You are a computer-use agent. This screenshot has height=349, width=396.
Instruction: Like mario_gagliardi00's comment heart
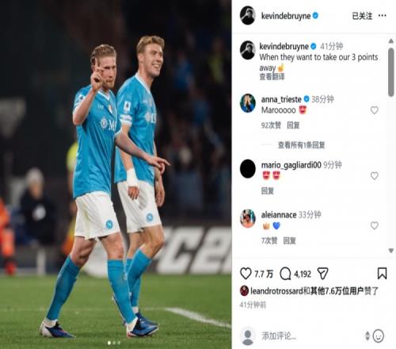[374, 175]
